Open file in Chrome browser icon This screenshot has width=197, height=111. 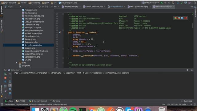click(175, 18)
